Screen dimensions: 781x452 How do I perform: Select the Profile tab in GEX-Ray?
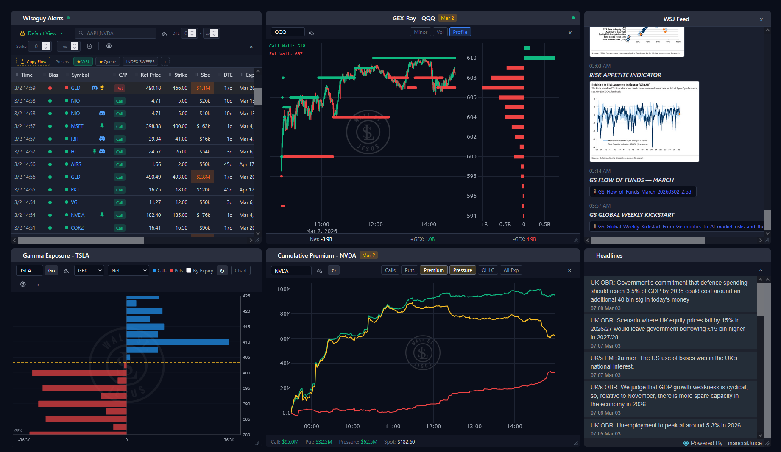[460, 32]
